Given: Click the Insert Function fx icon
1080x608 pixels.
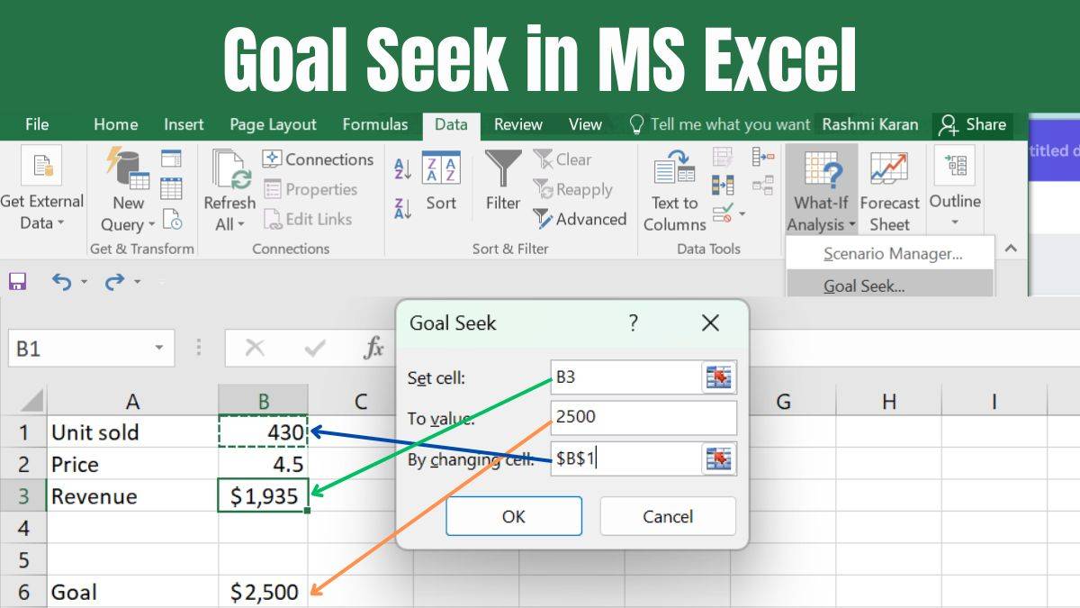Looking at the screenshot, I should point(373,348).
